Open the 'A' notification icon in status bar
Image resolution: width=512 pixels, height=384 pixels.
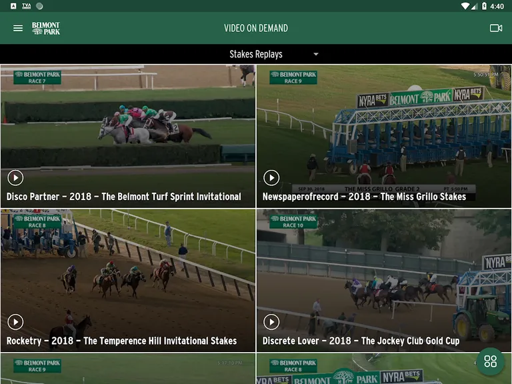(13, 6)
